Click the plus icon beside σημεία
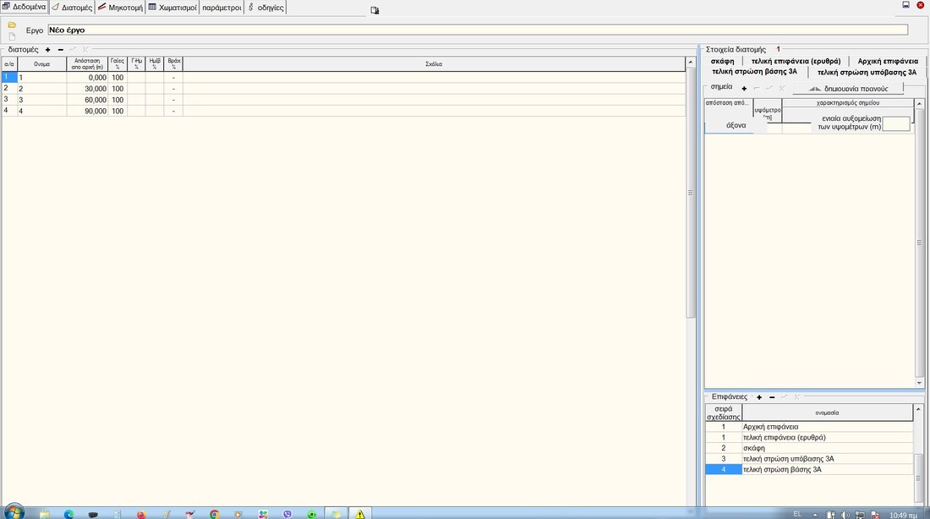Image resolution: width=930 pixels, height=519 pixels. pyautogui.click(x=744, y=89)
